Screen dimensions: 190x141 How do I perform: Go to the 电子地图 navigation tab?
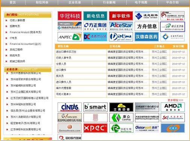[x=141, y=2]
